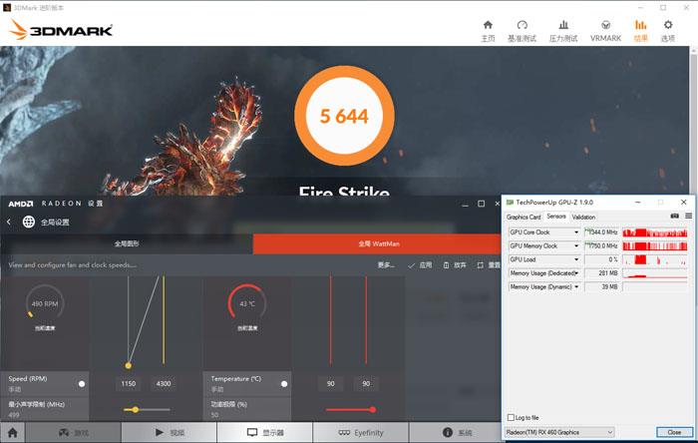
Task: Expand GPU Load sensor dropdown
Action: coord(576,259)
